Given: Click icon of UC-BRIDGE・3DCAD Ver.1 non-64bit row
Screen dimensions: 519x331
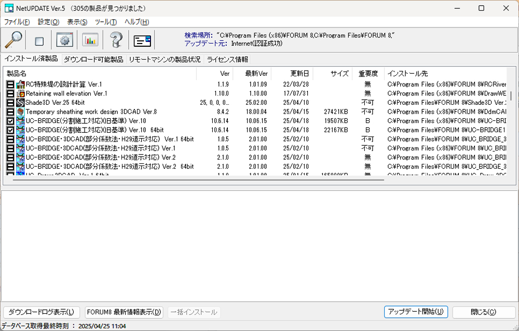Looking at the screenshot, I should pyautogui.click(x=21, y=148).
